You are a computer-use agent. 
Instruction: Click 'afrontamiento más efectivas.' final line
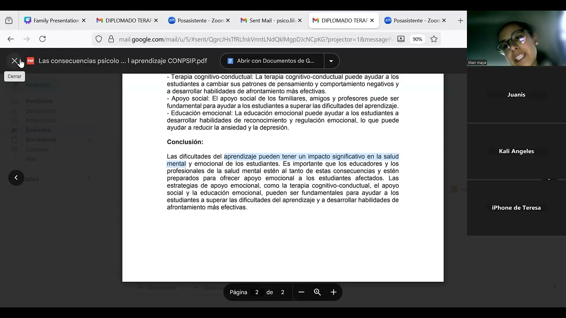click(x=207, y=207)
